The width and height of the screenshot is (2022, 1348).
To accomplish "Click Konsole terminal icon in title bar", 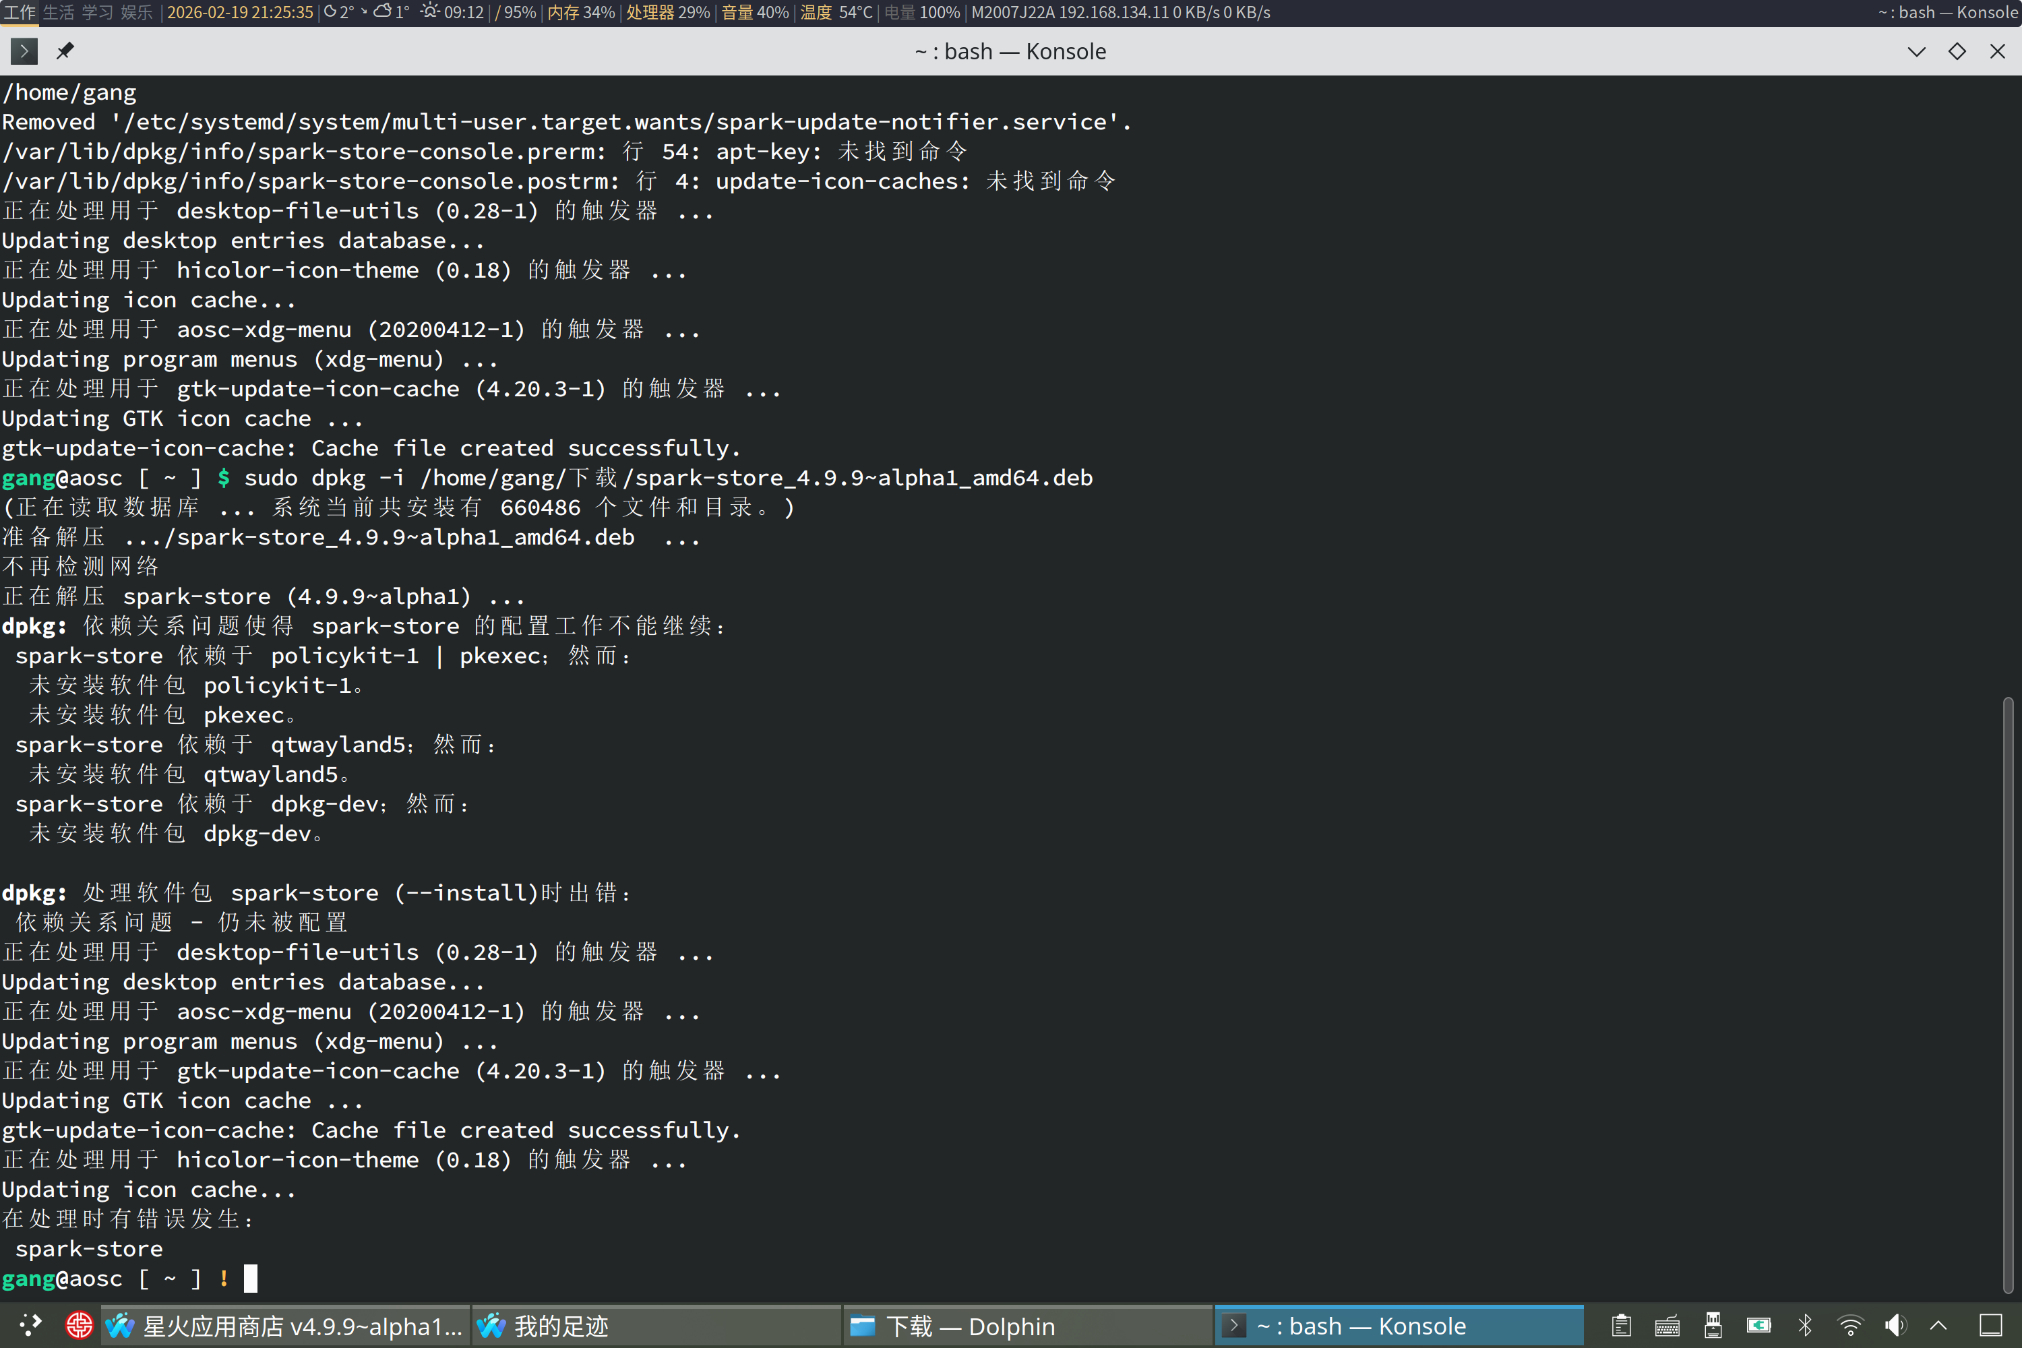I will [24, 52].
